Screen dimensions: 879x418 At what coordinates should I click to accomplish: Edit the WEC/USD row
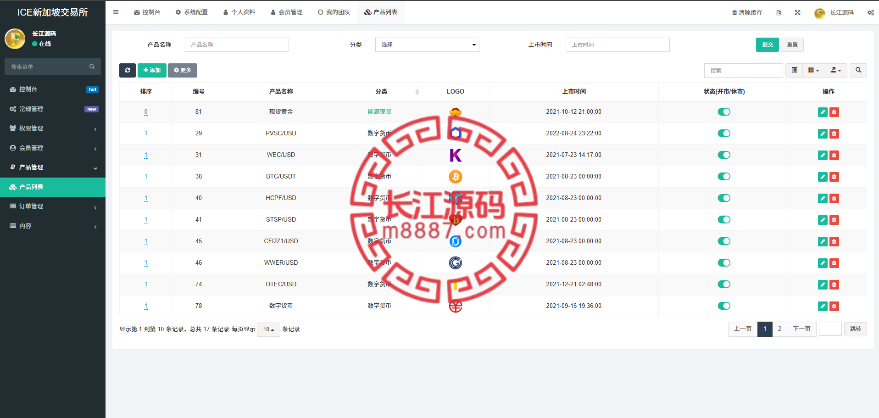823,155
